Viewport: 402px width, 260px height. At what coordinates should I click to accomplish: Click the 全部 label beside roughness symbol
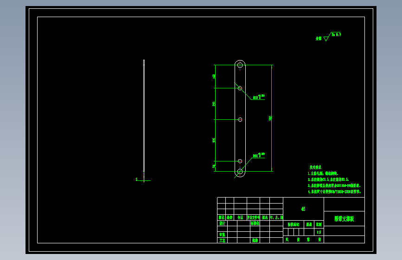319,38
